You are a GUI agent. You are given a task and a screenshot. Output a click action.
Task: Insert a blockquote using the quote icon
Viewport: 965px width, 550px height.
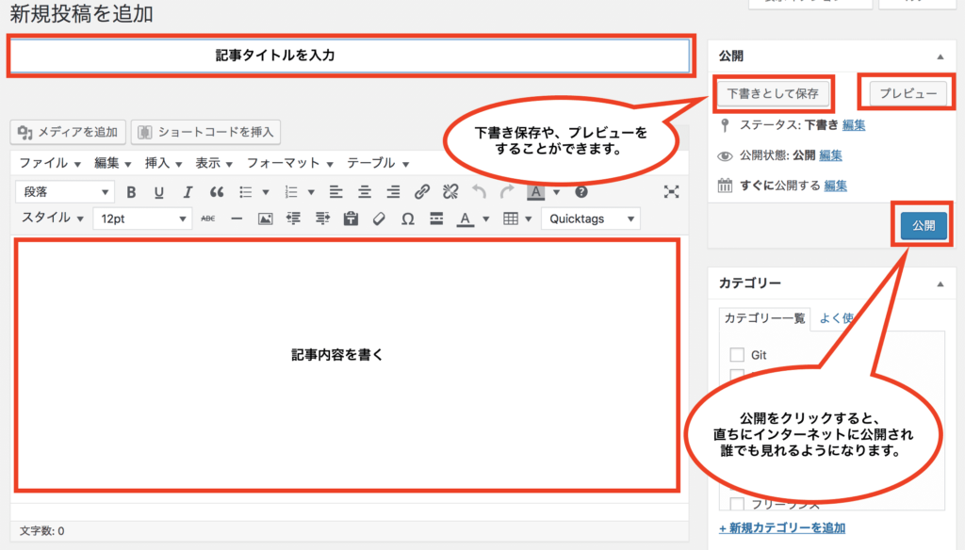[x=216, y=192]
